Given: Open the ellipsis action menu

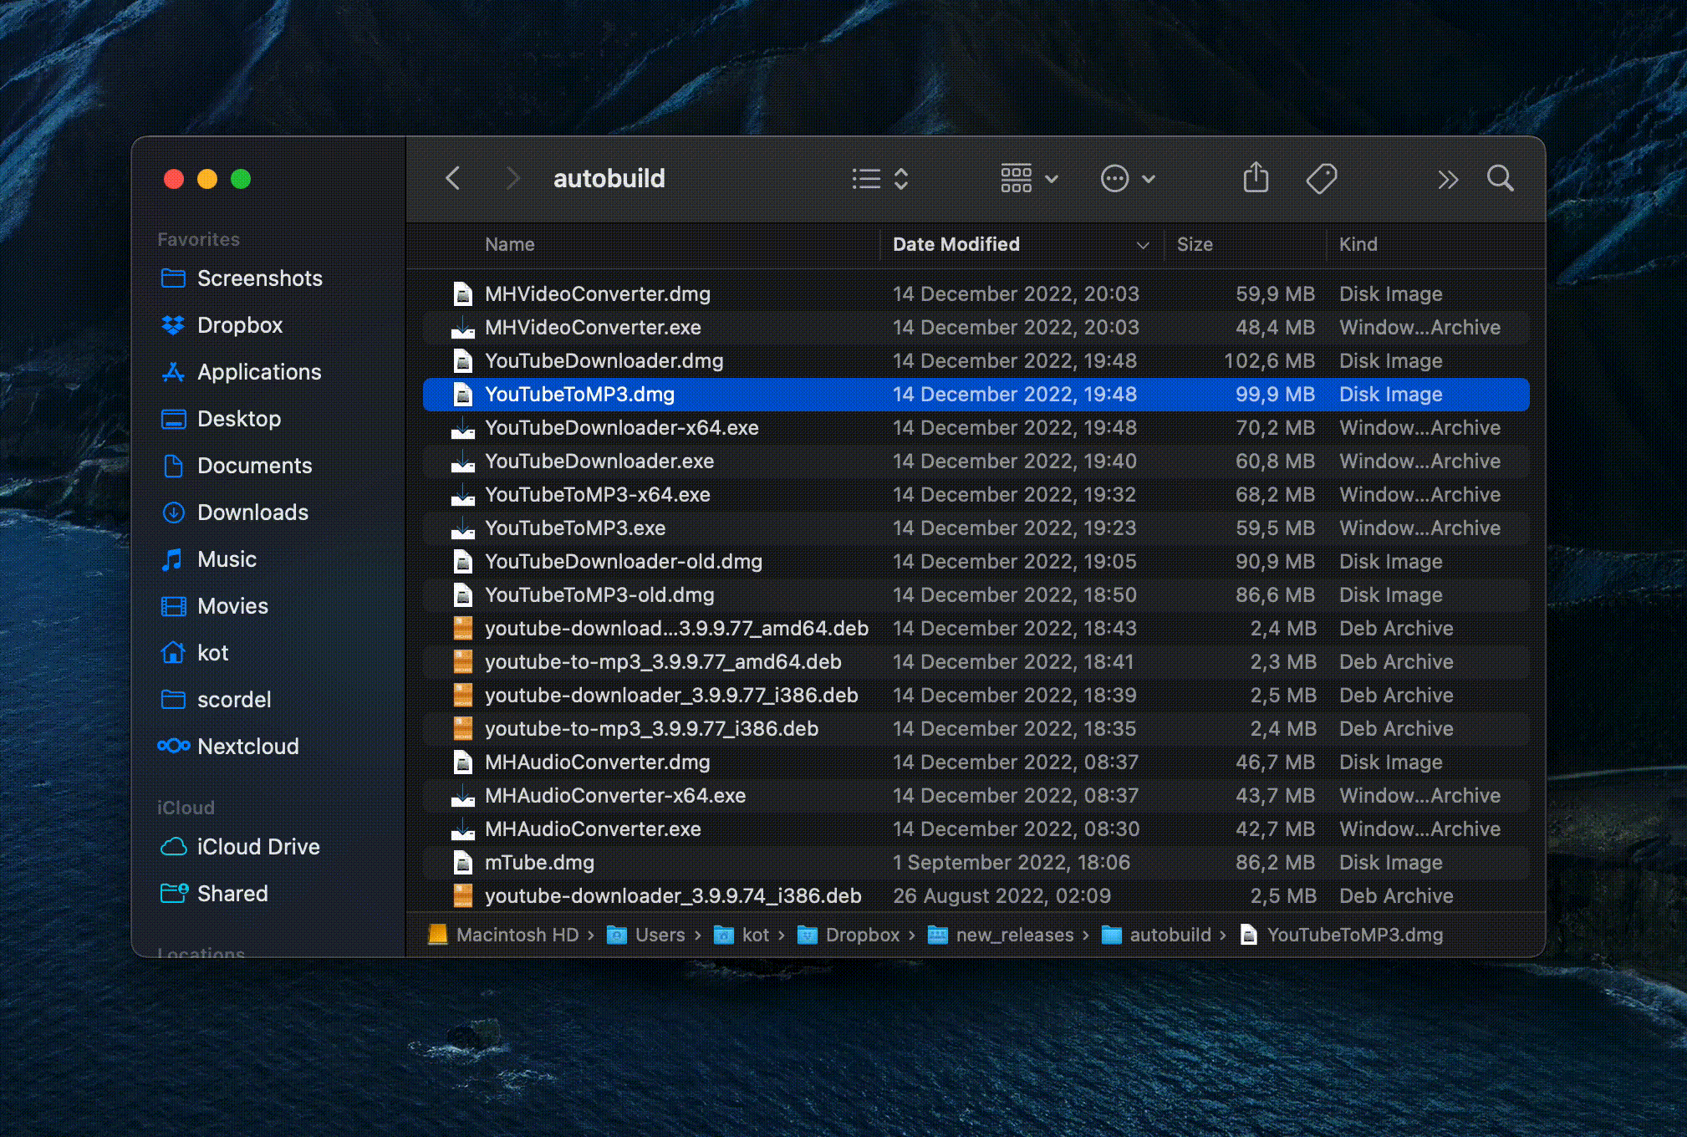Looking at the screenshot, I should (x=1127, y=178).
